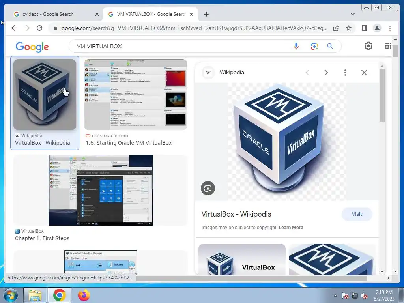Select the Wikipedia VirtualBox cube thumbnail
404x303 pixels.
pos(45,95)
